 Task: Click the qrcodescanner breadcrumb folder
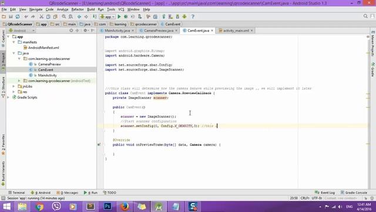(143, 24)
